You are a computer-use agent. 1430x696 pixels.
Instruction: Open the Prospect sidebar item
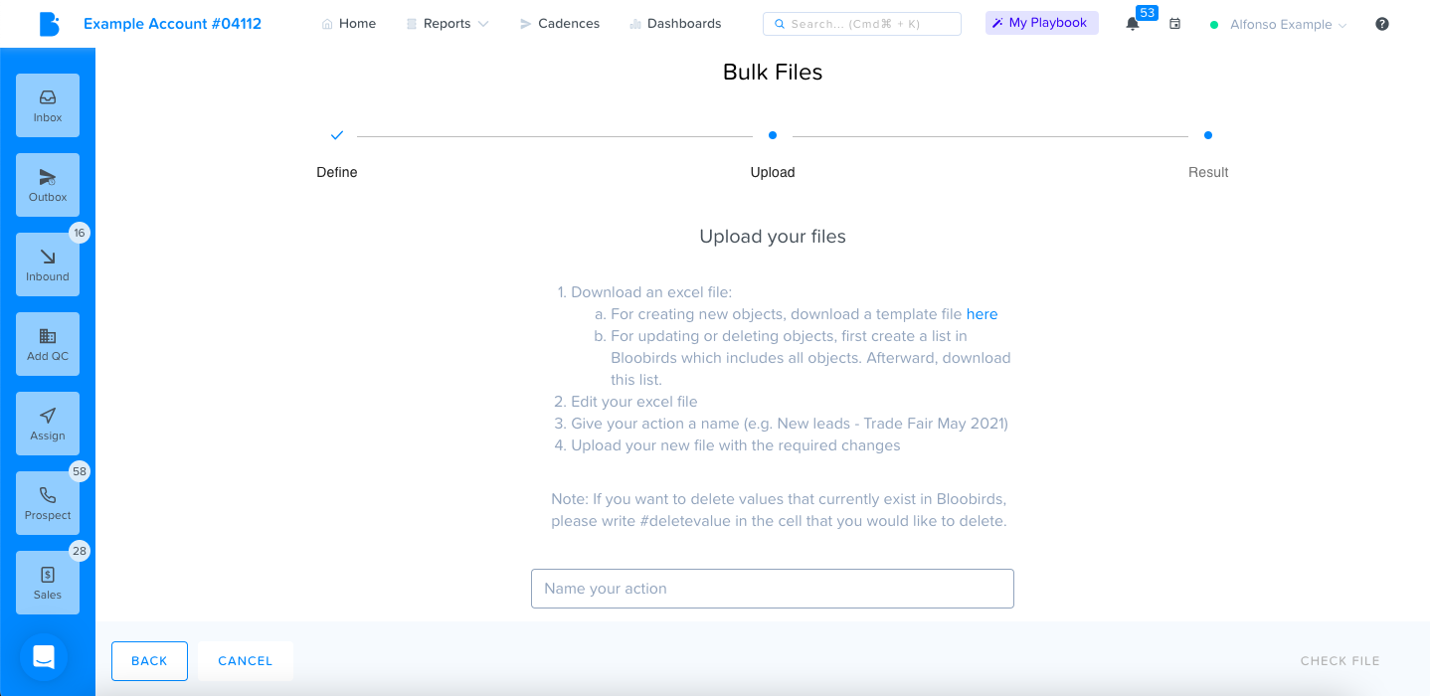tap(48, 503)
